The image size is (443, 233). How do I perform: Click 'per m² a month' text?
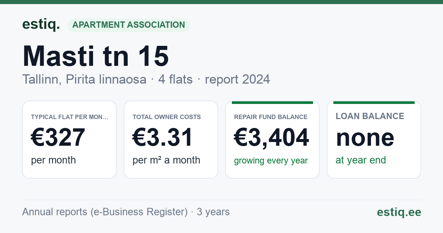166,160
